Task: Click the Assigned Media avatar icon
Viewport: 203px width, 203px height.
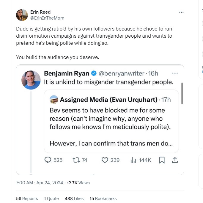Action: (x=54, y=100)
